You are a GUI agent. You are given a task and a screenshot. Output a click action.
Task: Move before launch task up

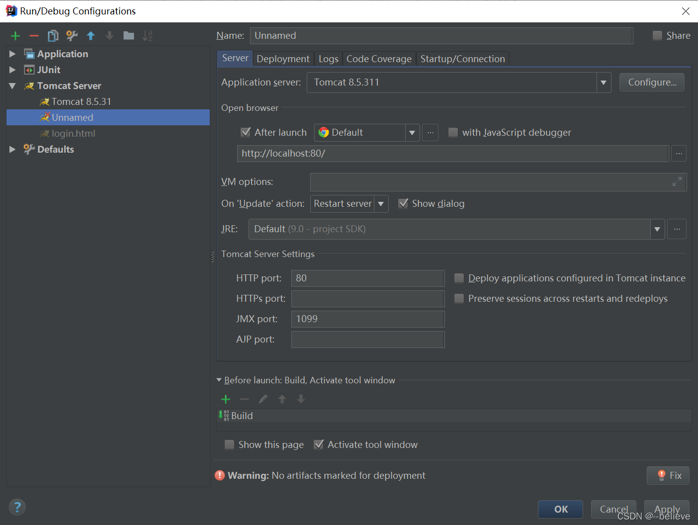click(x=282, y=399)
